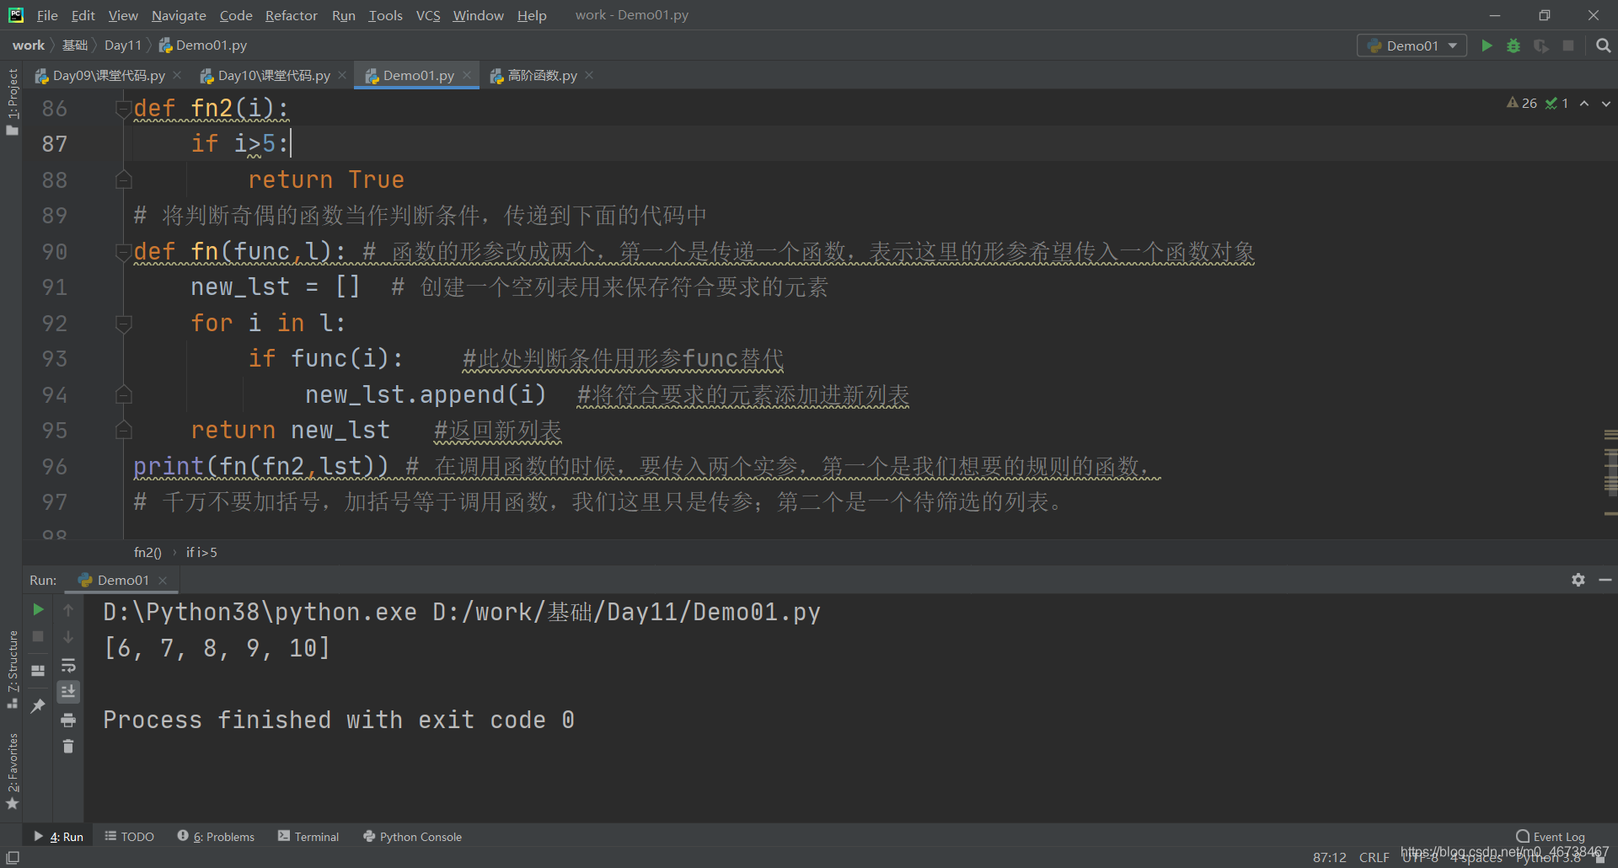1618x868 pixels.
Task: Open the Navigate menu
Action: 179,15
